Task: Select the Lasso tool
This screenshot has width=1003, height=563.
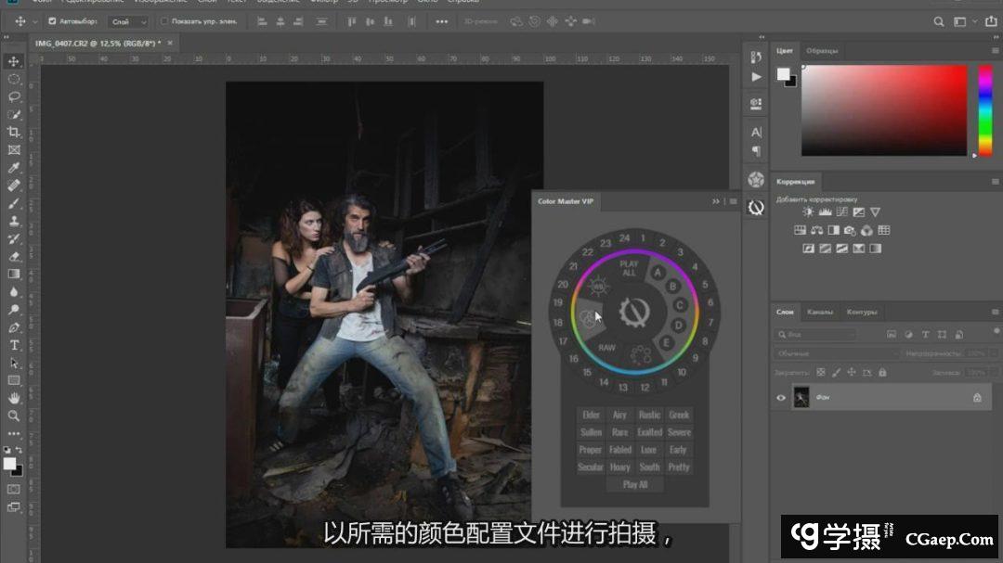Action: [14, 96]
